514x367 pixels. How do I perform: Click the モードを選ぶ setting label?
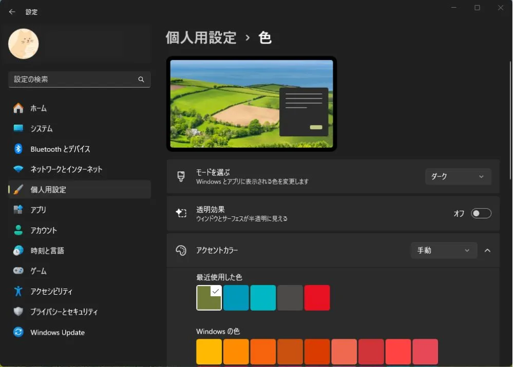pyautogui.click(x=213, y=172)
